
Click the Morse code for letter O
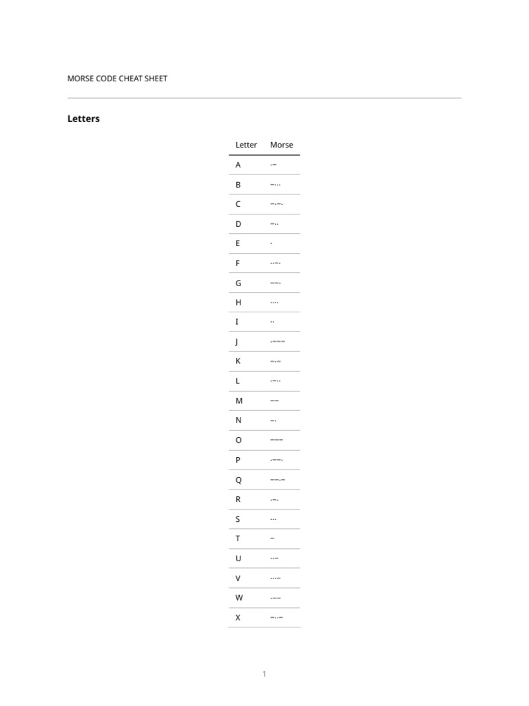click(276, 440)
